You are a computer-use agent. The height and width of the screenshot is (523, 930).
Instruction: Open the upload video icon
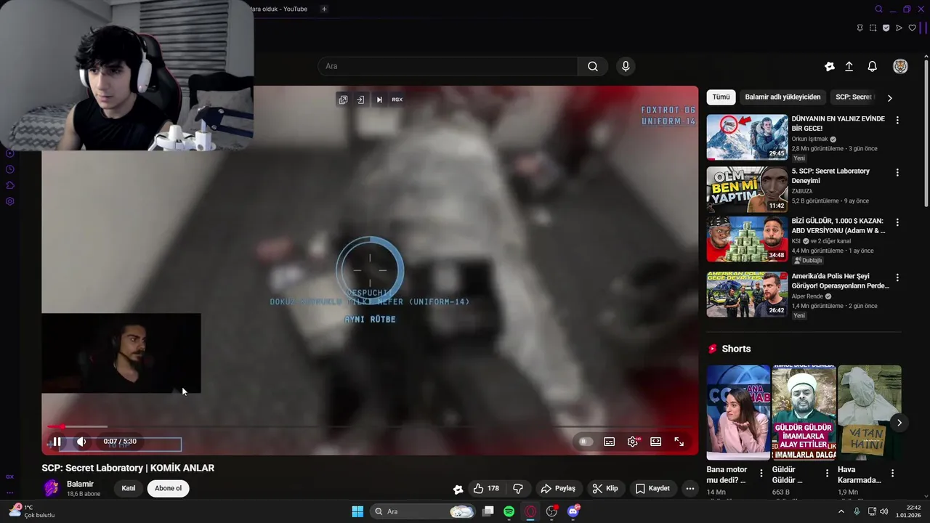849,66
